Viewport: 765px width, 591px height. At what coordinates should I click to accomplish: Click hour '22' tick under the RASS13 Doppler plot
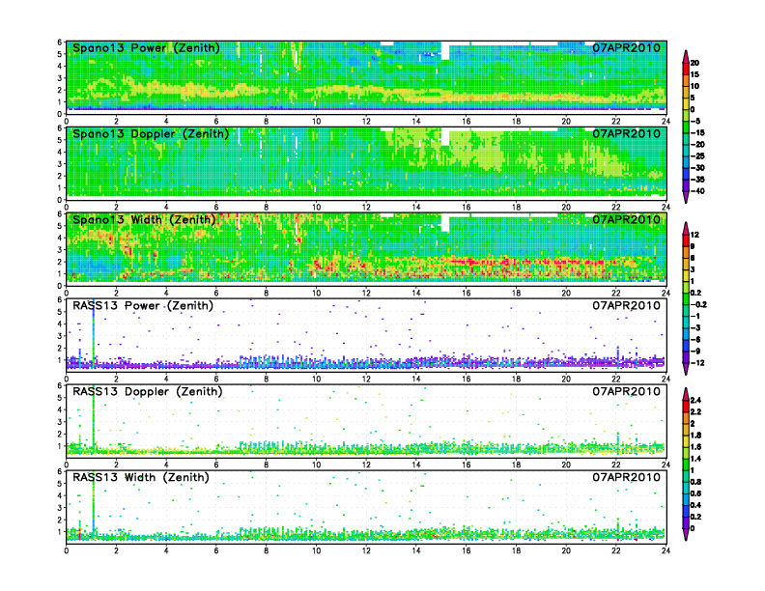pos(616,464)
